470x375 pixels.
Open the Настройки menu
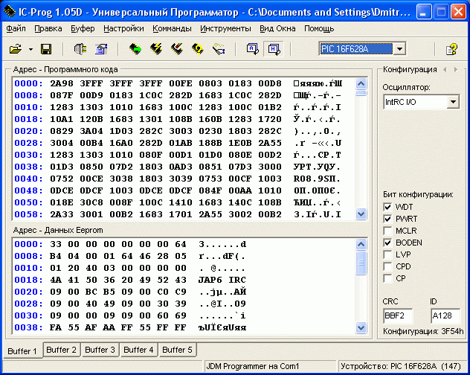(x=124, y=28)
